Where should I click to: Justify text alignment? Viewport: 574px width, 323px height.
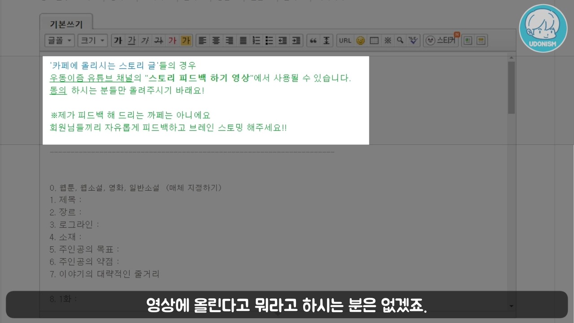pos(243,40)
